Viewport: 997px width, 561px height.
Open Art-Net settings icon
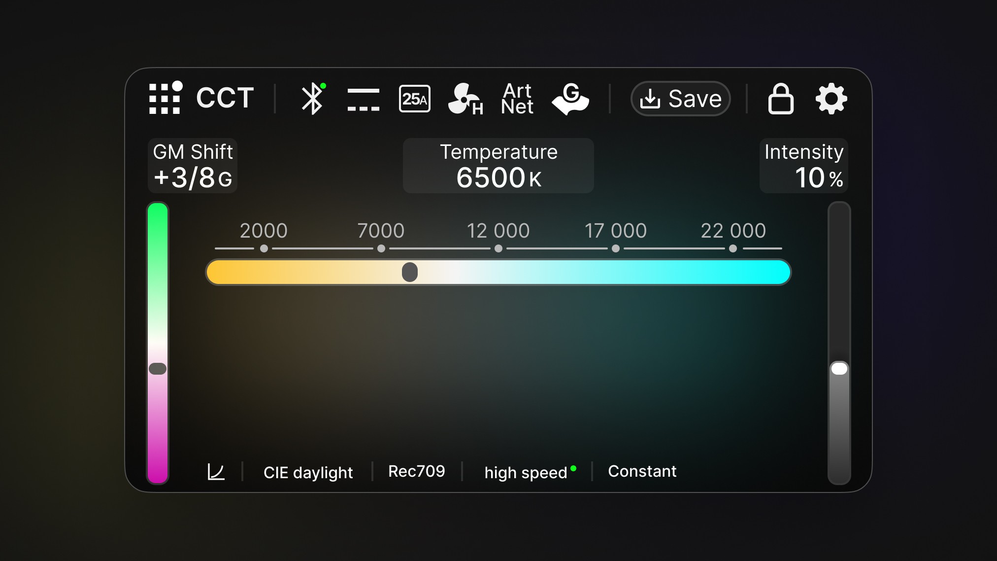click(517, 99)
